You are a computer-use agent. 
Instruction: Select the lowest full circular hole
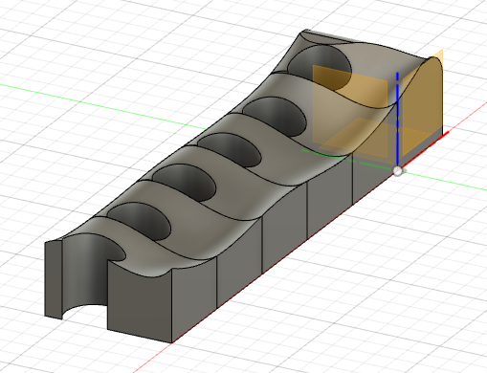(139, 221)
